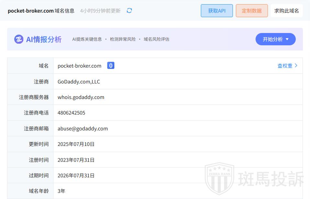Screen dimensions: 310x199
Task: Open the 查权重 link
Action: (x=285, y=66)
